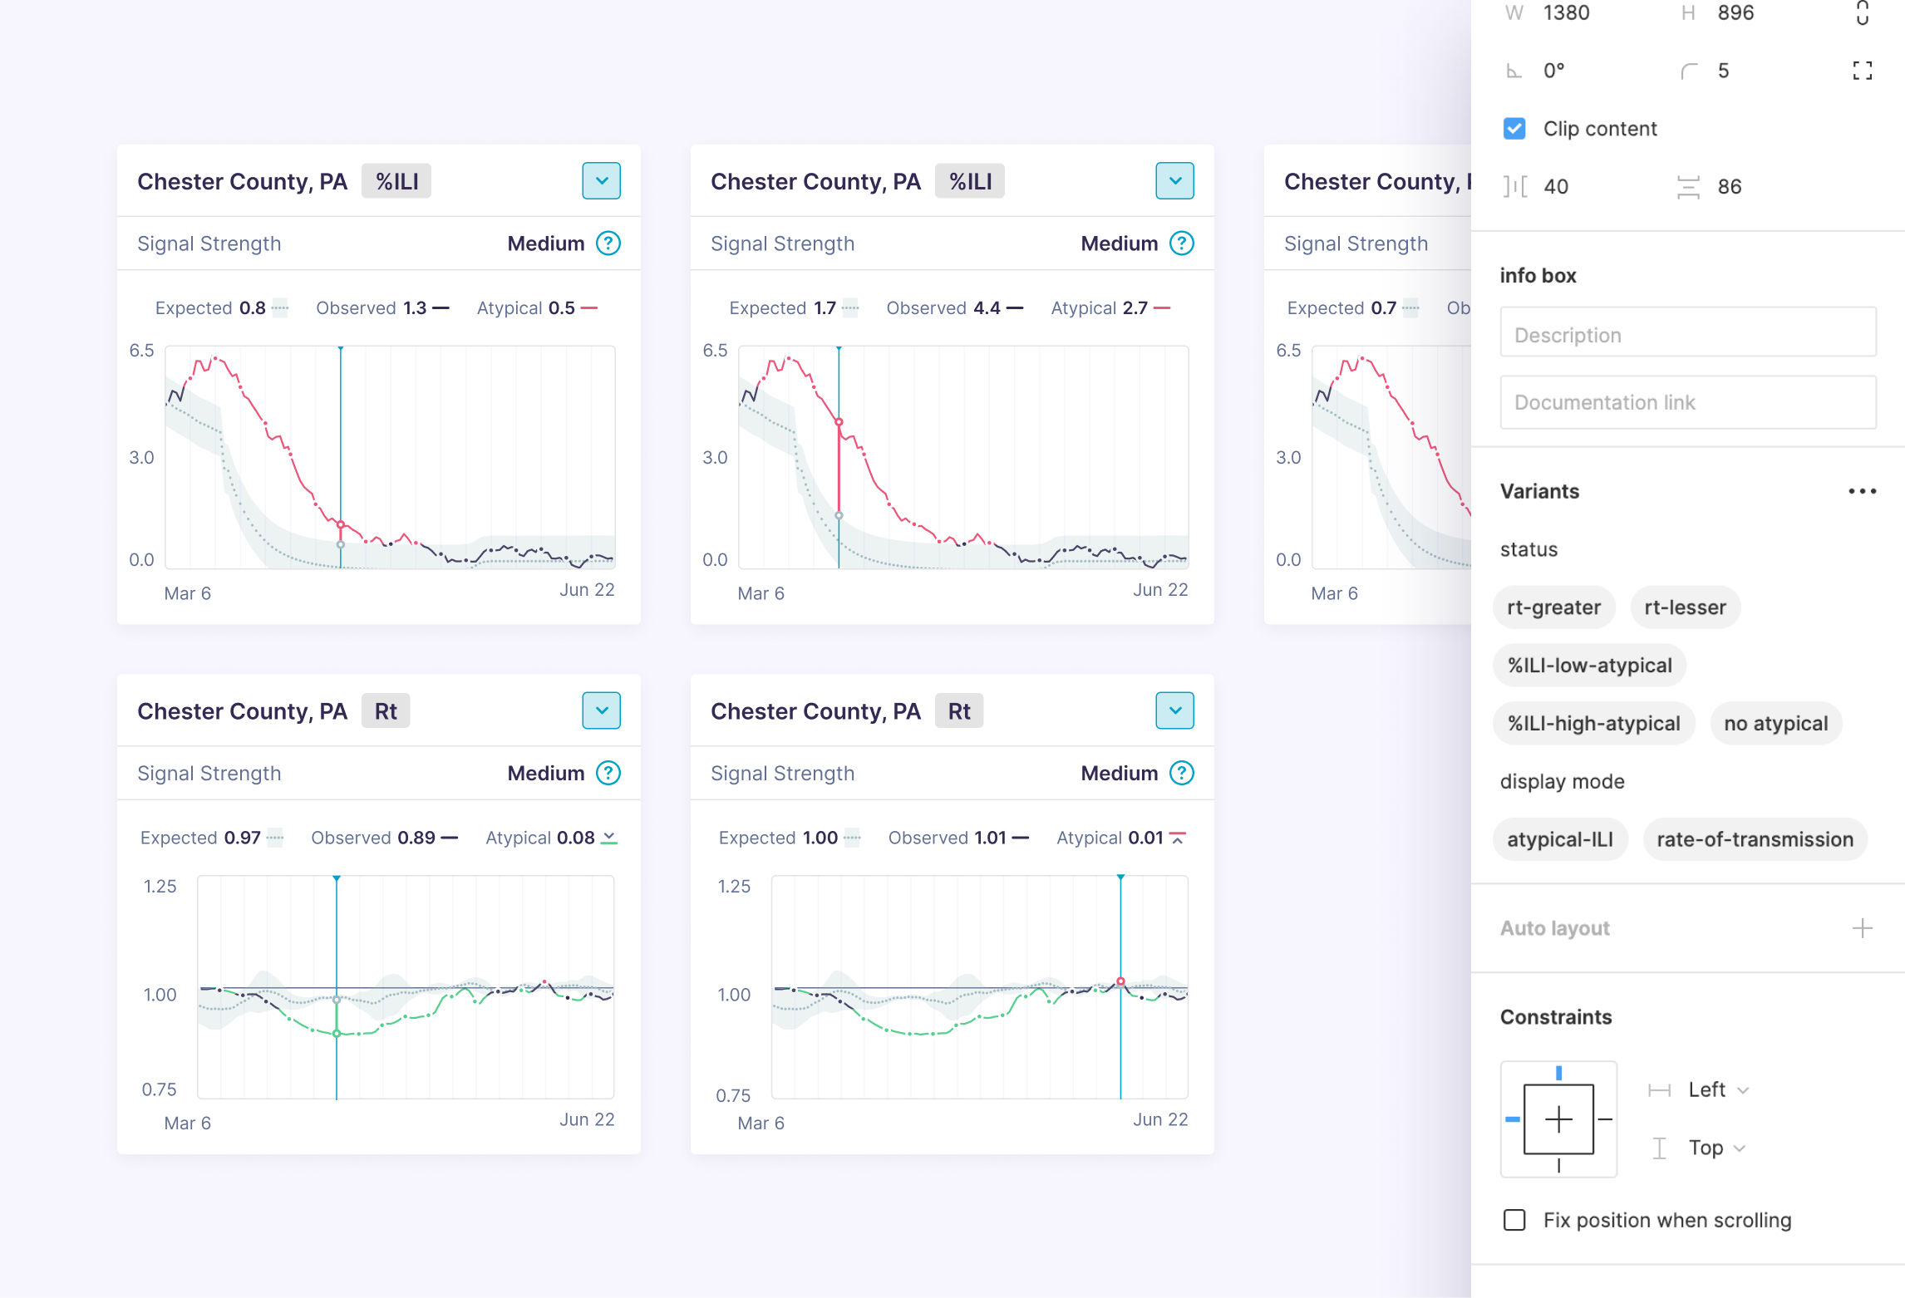Open the Variants more options menu
The height and width of the screenshot is (1298, 1905).
pyautogui.click(x=1862, y=491)
